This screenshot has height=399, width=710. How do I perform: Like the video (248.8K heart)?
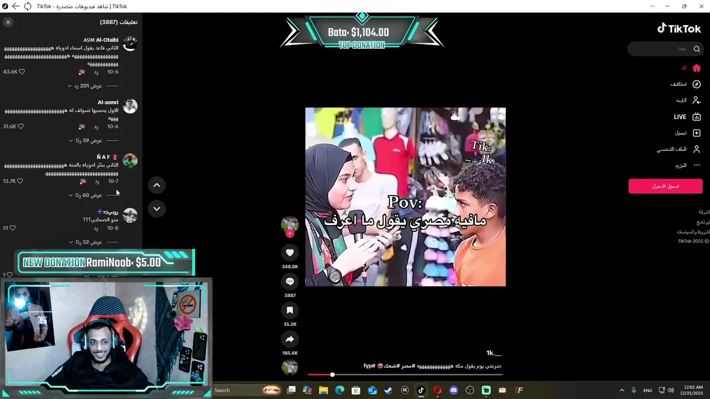click(290, 253)
